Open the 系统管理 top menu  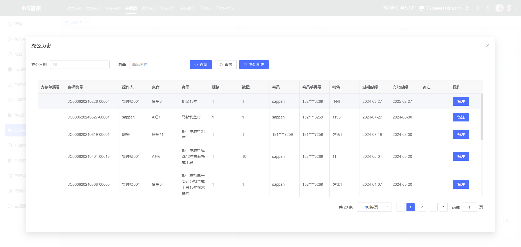(188, 8)
